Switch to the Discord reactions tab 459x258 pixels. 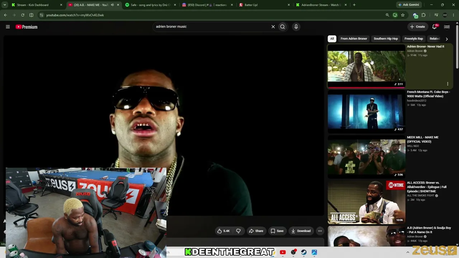[x=207, y=5]
